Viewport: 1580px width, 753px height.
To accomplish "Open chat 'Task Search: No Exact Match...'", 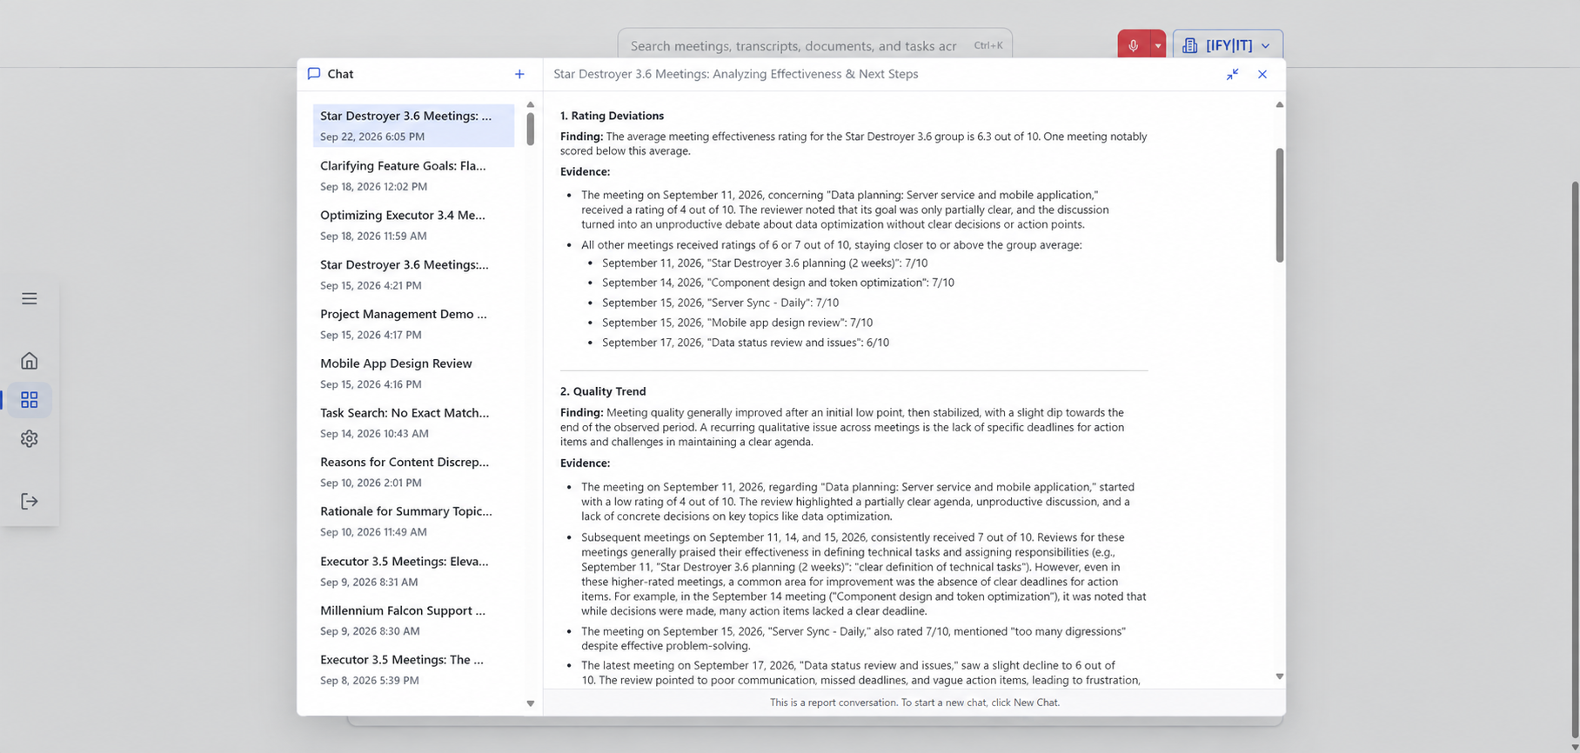I will pyautogui.click(x=413, y=422).
